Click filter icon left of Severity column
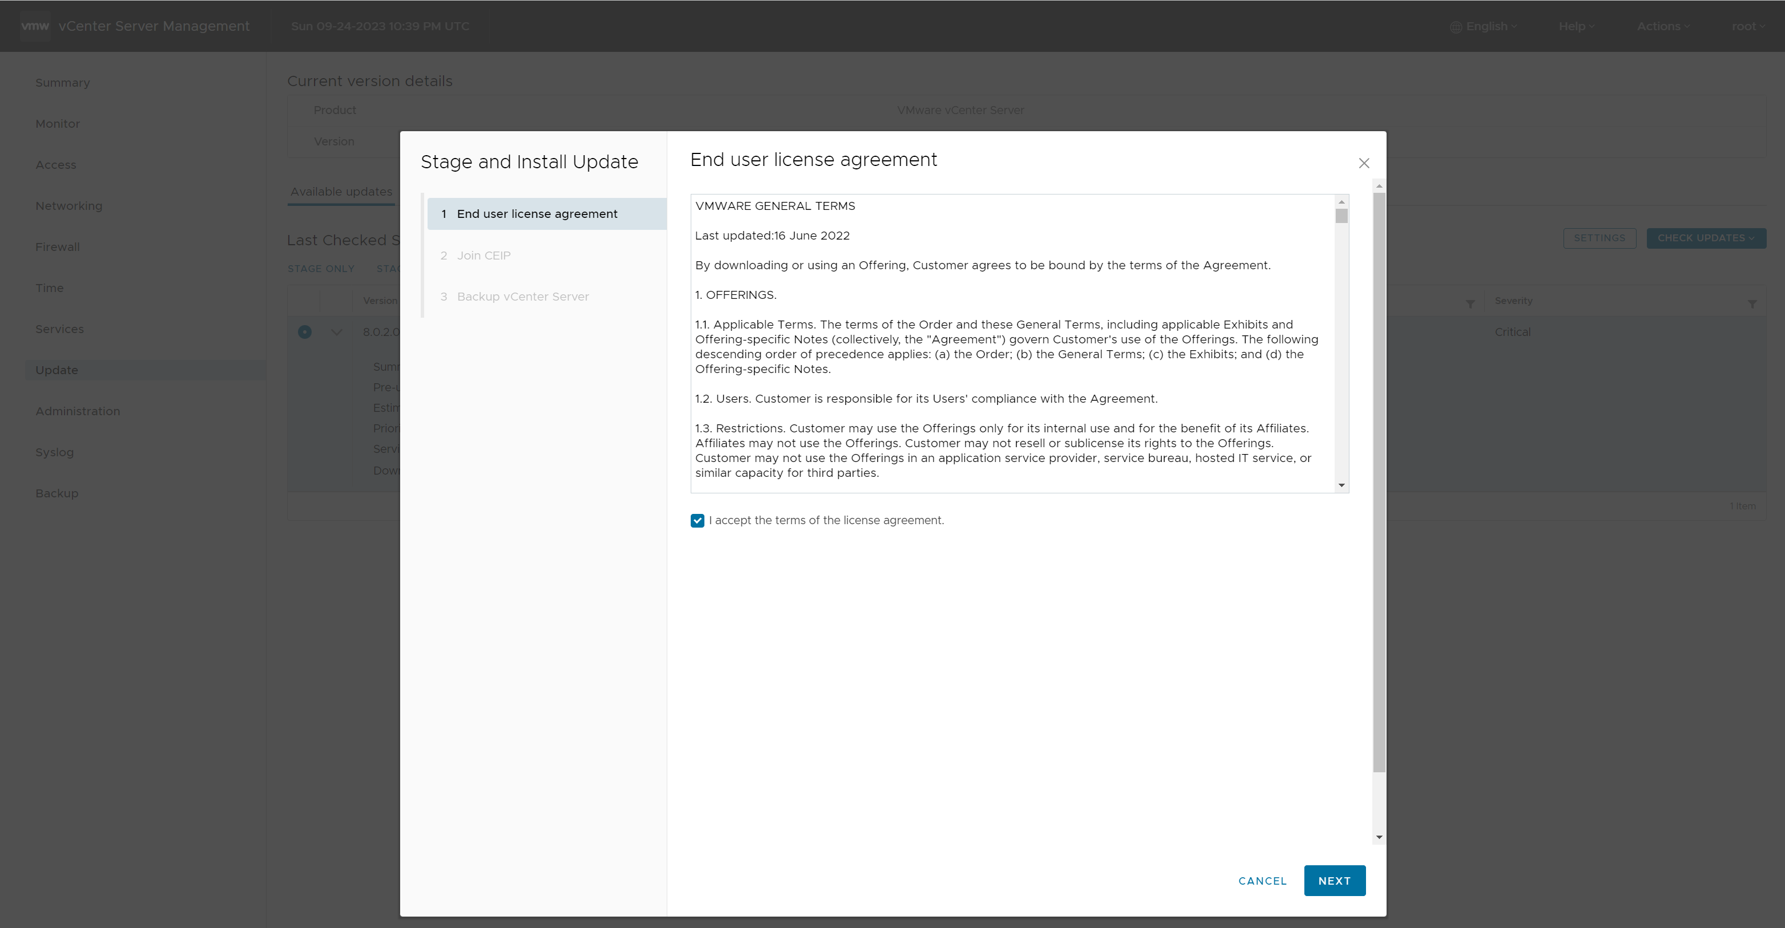Viewport: 1785px width, 928px height. coord(1470,304)
